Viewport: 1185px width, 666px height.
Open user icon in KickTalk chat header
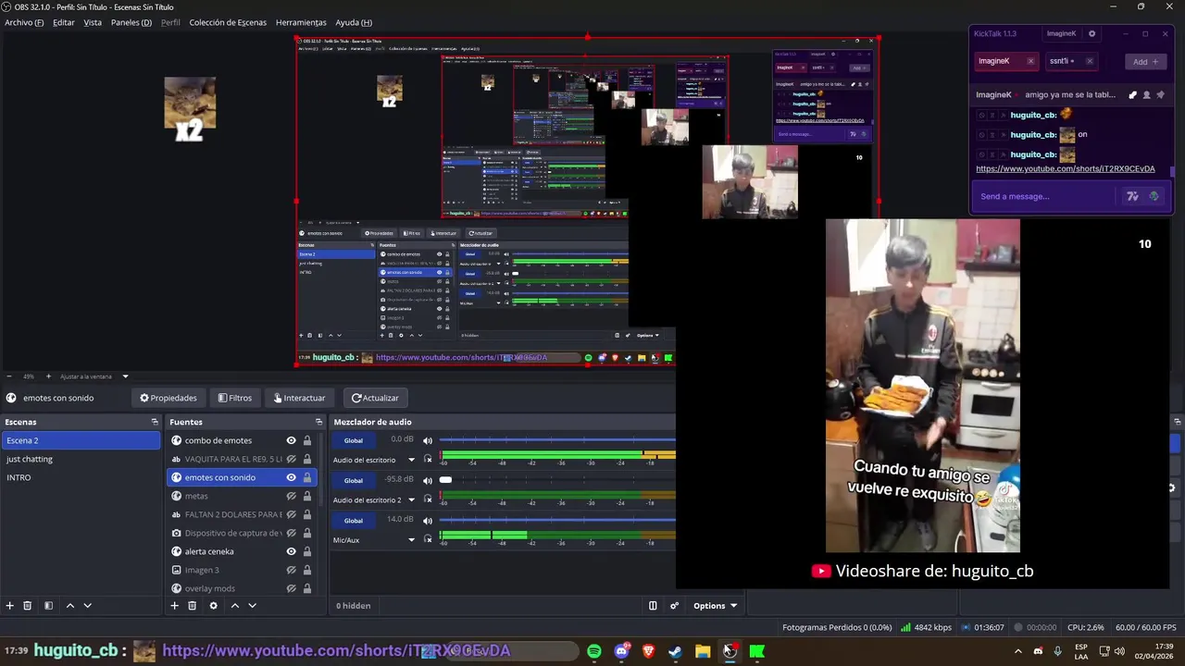tap(1146, 94)
